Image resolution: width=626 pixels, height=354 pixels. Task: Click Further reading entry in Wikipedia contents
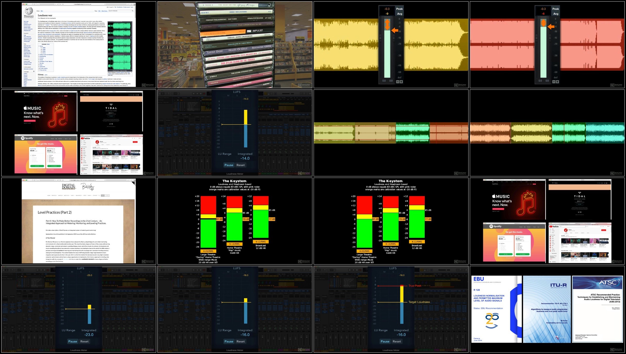click(x=44, y=68)
